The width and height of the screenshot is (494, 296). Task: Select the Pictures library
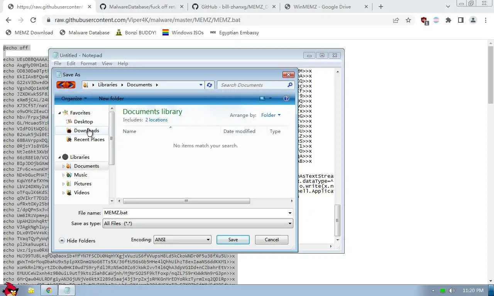coord(83,183)
